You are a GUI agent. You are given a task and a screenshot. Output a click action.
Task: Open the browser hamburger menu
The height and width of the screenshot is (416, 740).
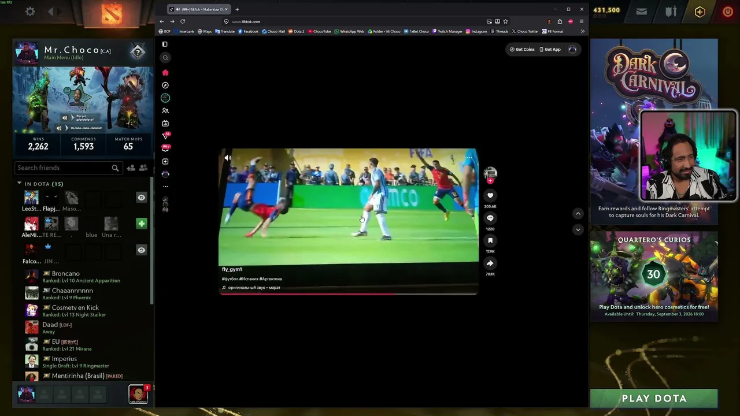[582, 21]
